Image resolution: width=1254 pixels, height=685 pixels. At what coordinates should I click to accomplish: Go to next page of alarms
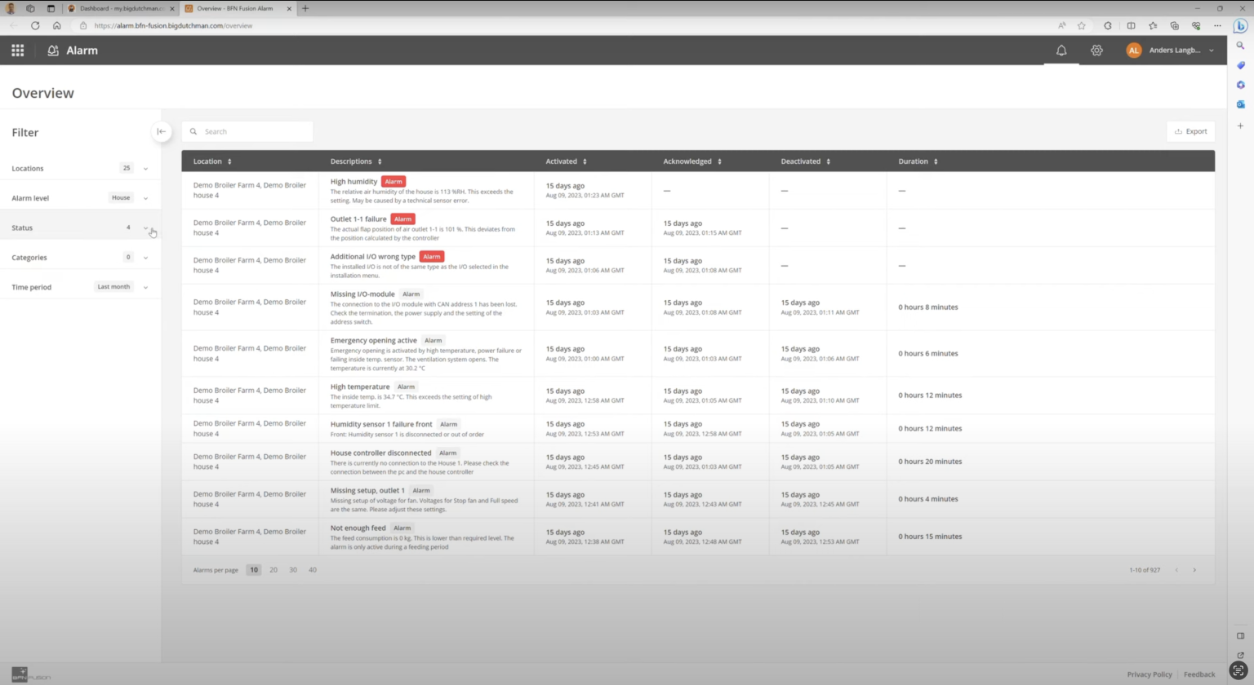coord(1194,570)
